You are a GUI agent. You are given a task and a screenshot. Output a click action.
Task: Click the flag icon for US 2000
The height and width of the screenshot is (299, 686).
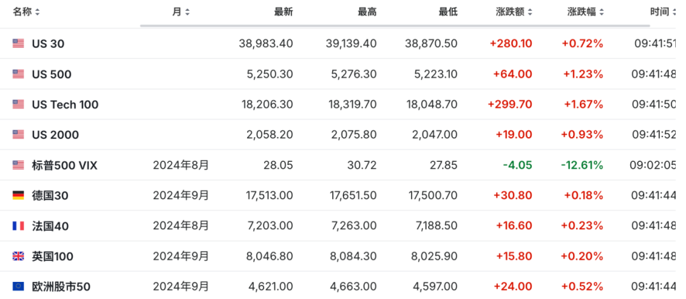click(18, 135)
